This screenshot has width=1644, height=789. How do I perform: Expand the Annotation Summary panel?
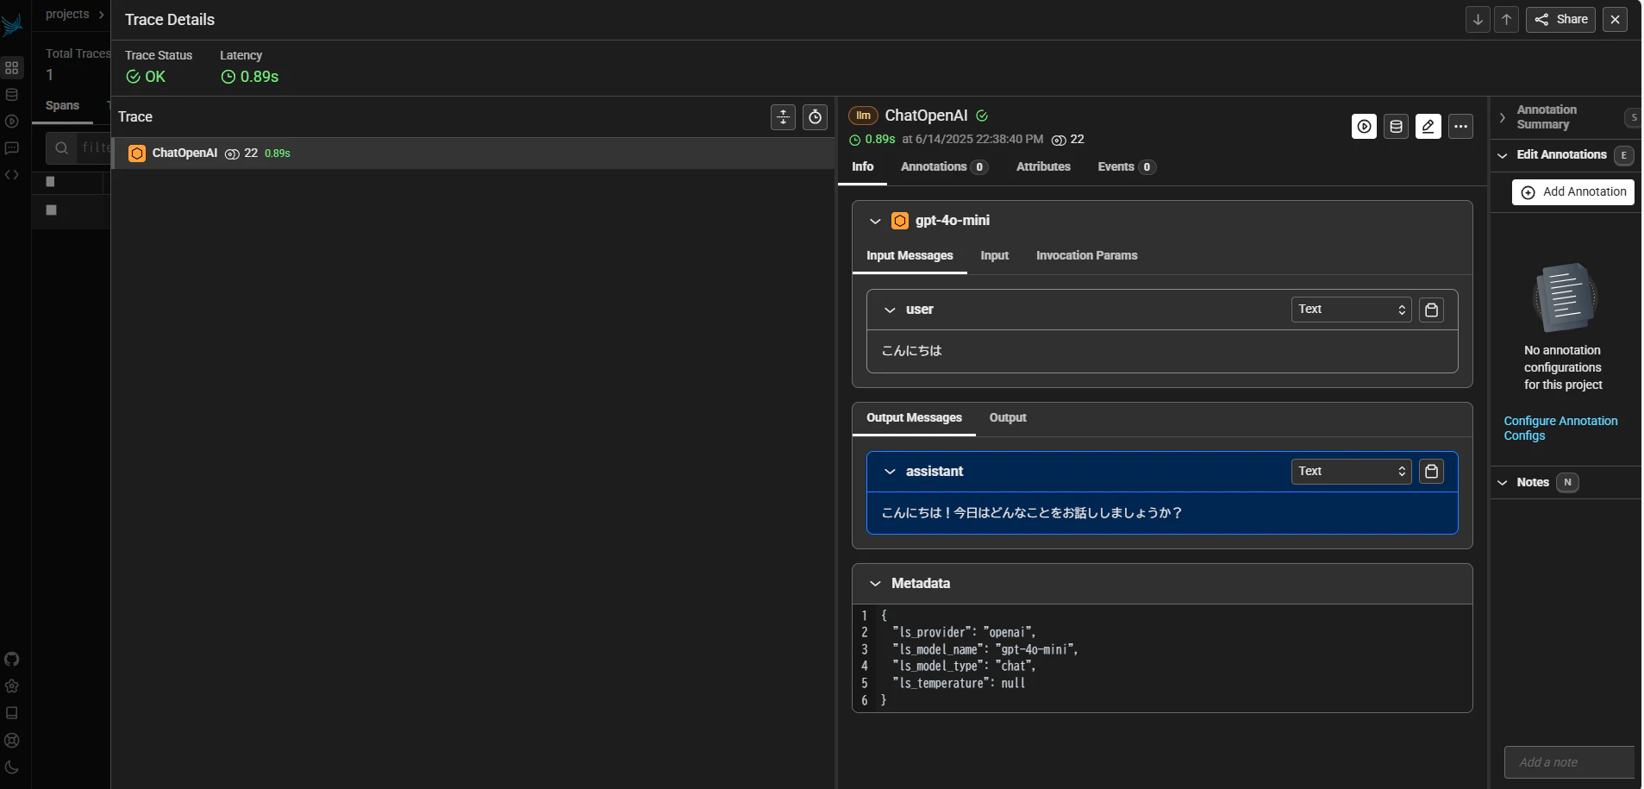click(x=1503, y=117)
